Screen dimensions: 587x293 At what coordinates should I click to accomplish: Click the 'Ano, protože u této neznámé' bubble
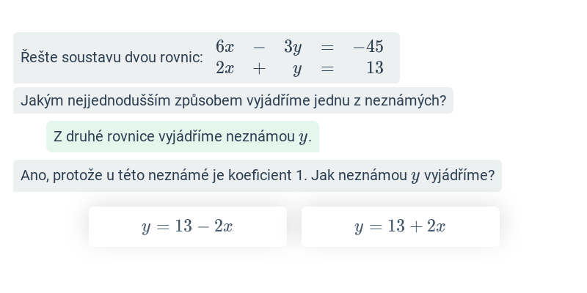(x=258, y=176)
